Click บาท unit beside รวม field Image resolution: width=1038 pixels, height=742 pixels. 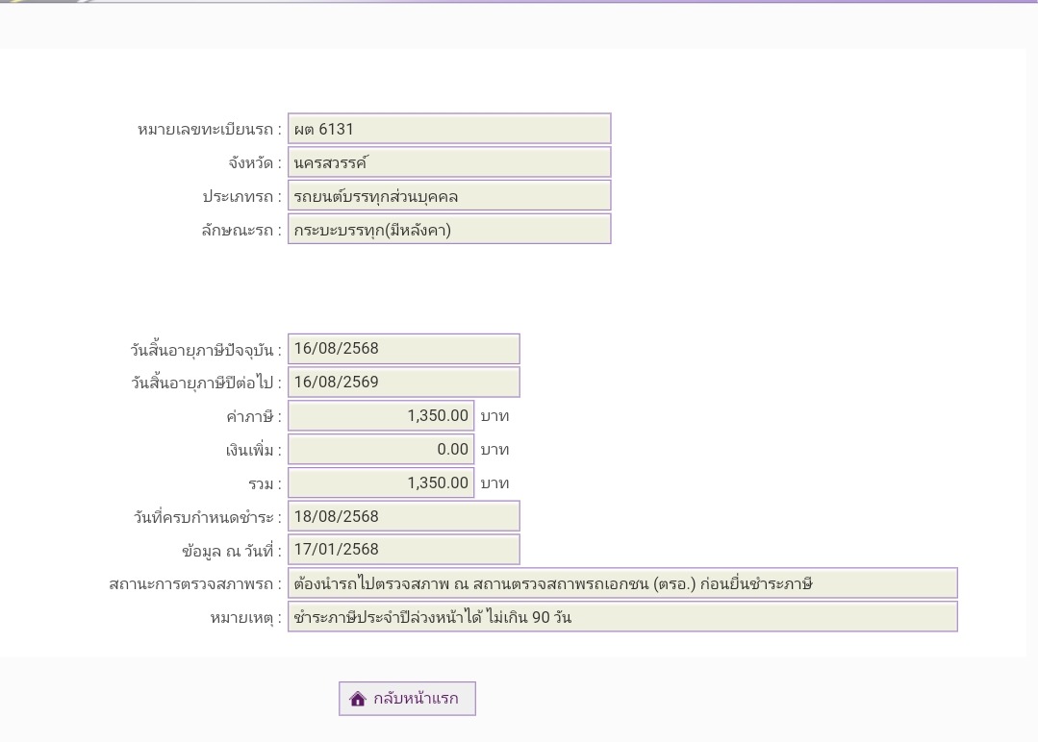[x=494, y=483]
